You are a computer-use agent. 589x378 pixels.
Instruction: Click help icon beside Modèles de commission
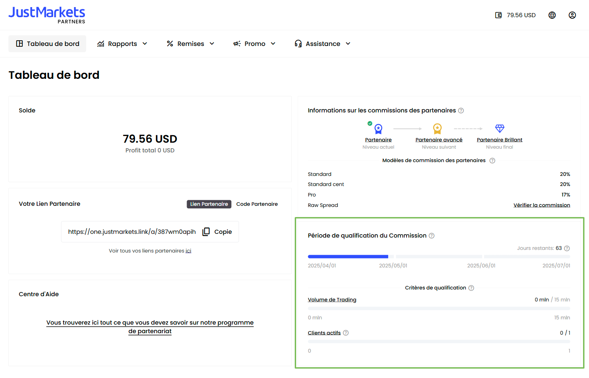point(492,161)
